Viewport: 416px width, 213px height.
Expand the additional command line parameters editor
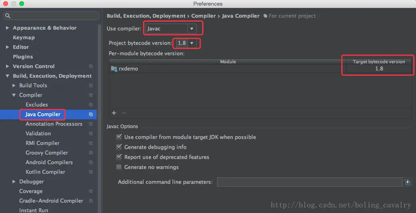pyautogui.click(x=408, y=182)
